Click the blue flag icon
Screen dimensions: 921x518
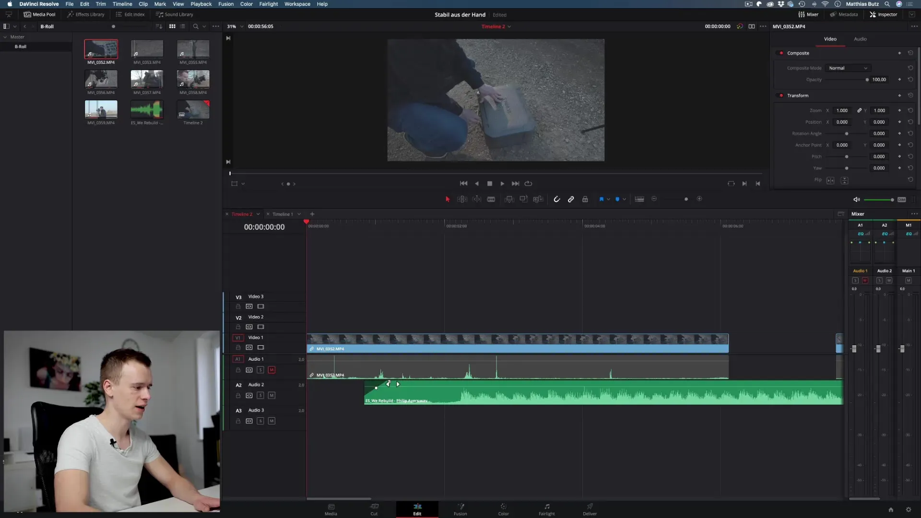(x=602, y=199)
